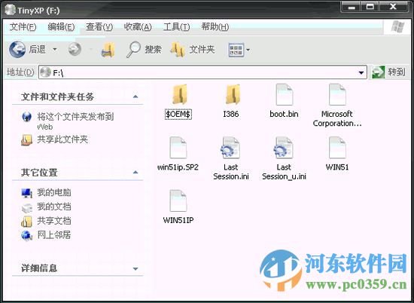Image resolution: width=414 pixels, height=303 pixels.
Task: Click the Views grid icon
Action: point(236,50)
